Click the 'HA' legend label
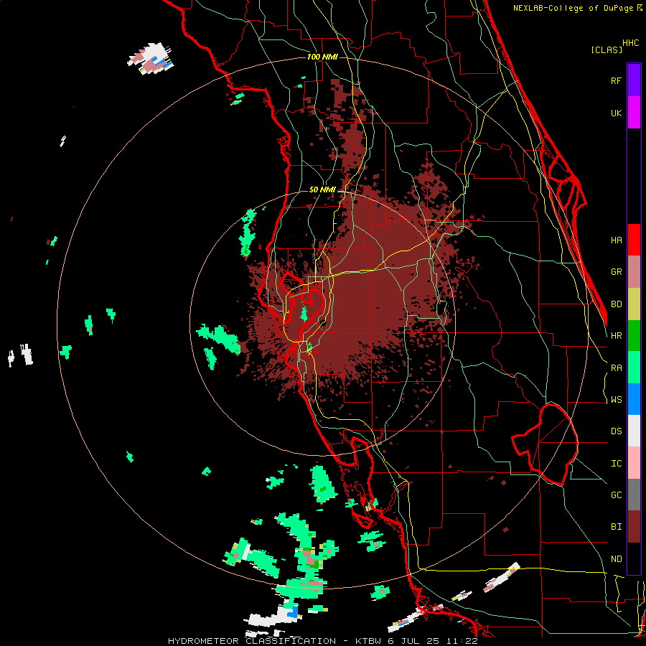Viewport: 646px width, 646px height. click(616, 240)
